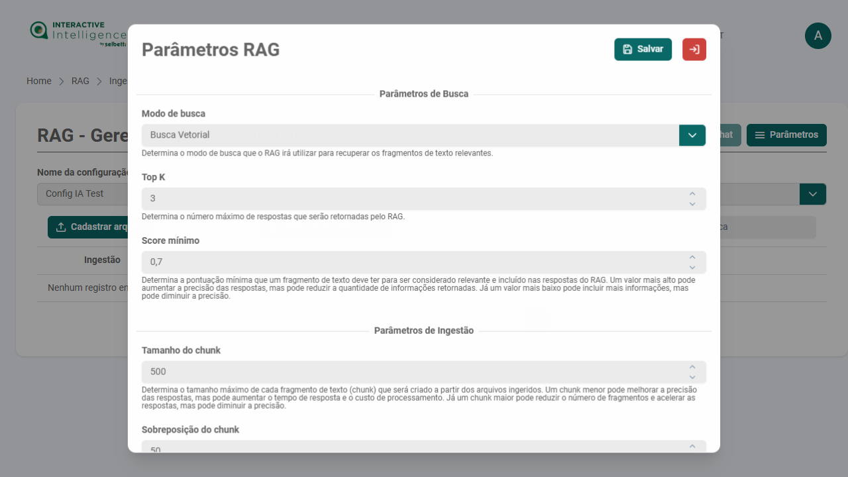Click the 'Parâmetros de Ingestão' section heading
This screenshot has height=477, width=848.
424,331
